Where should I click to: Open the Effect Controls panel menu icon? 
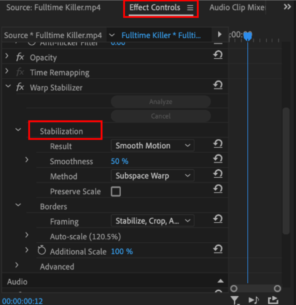point(190,8)
